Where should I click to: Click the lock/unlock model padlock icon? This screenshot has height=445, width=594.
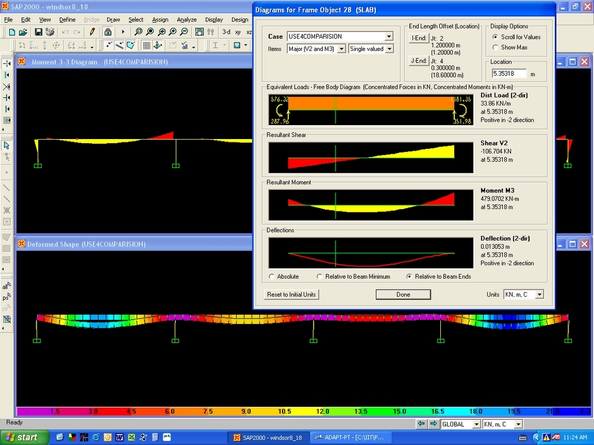(108, 32)
